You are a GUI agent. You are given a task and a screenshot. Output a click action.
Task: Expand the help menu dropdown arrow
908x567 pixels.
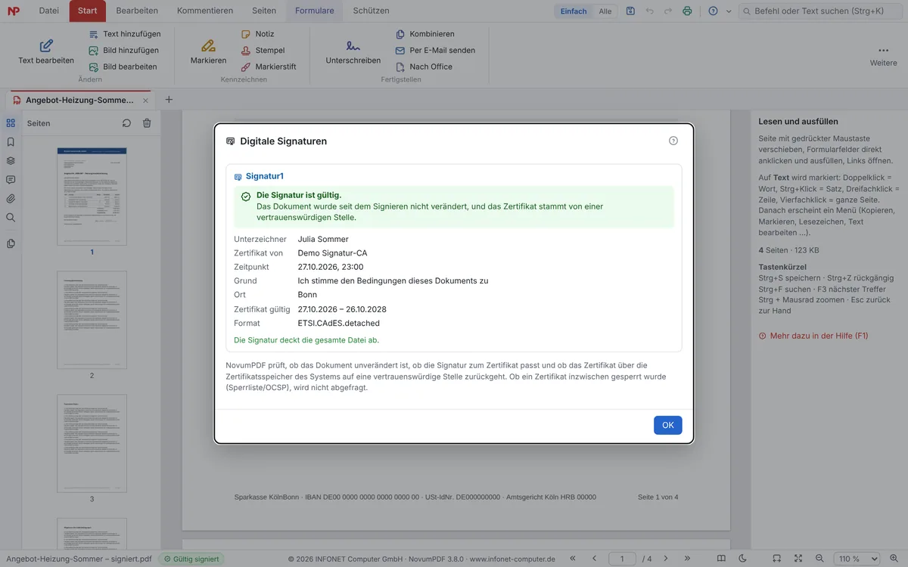(x=729, y=11)
